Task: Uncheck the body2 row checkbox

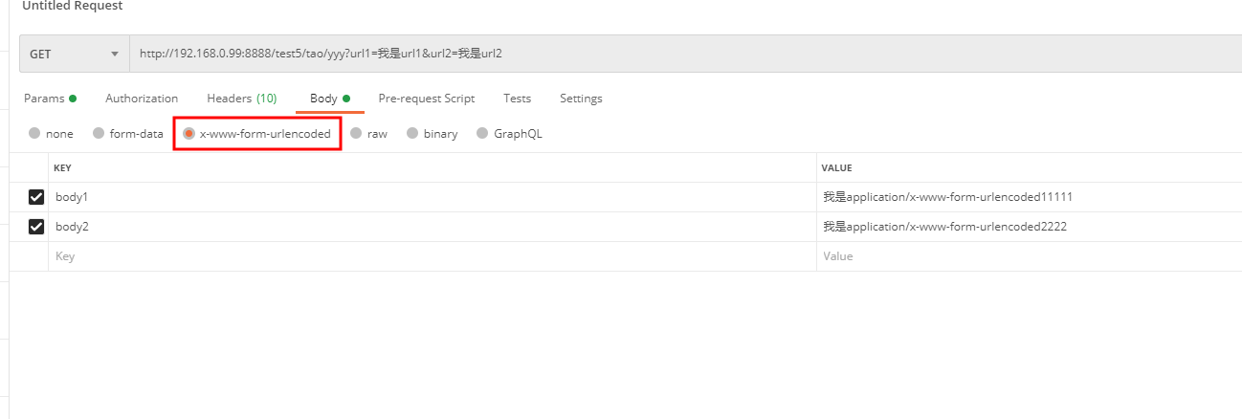Action: point(36,227)
